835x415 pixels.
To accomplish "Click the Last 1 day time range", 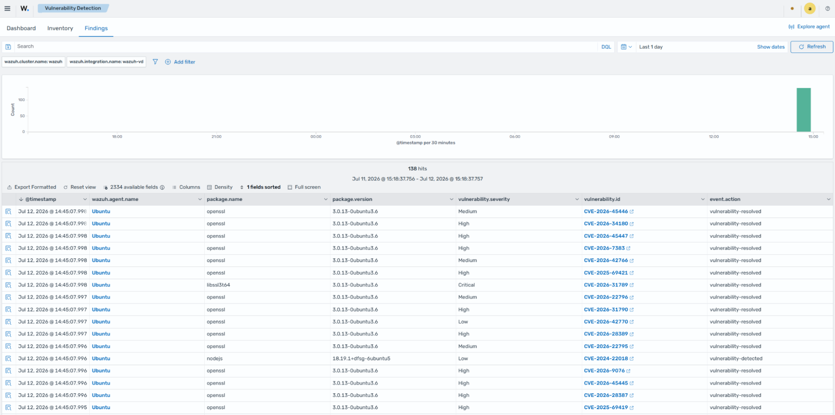I will [x=651, y=47].
